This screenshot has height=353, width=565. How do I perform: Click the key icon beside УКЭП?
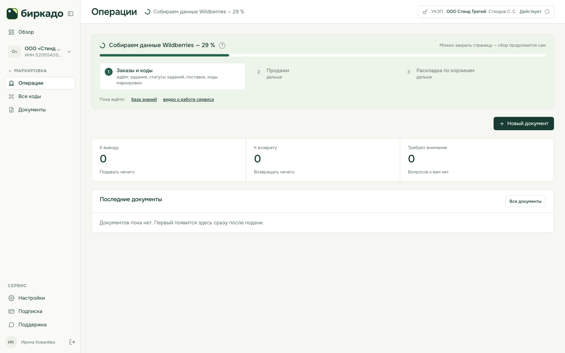pos(425,12)
